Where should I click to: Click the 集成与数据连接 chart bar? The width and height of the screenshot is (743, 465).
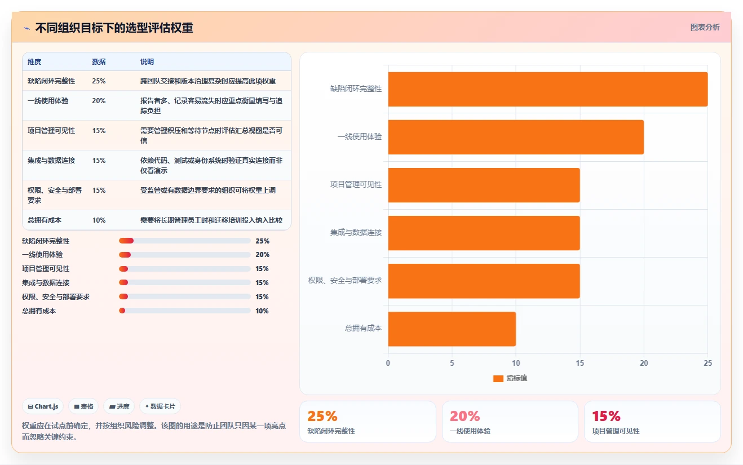pos(484,233)
